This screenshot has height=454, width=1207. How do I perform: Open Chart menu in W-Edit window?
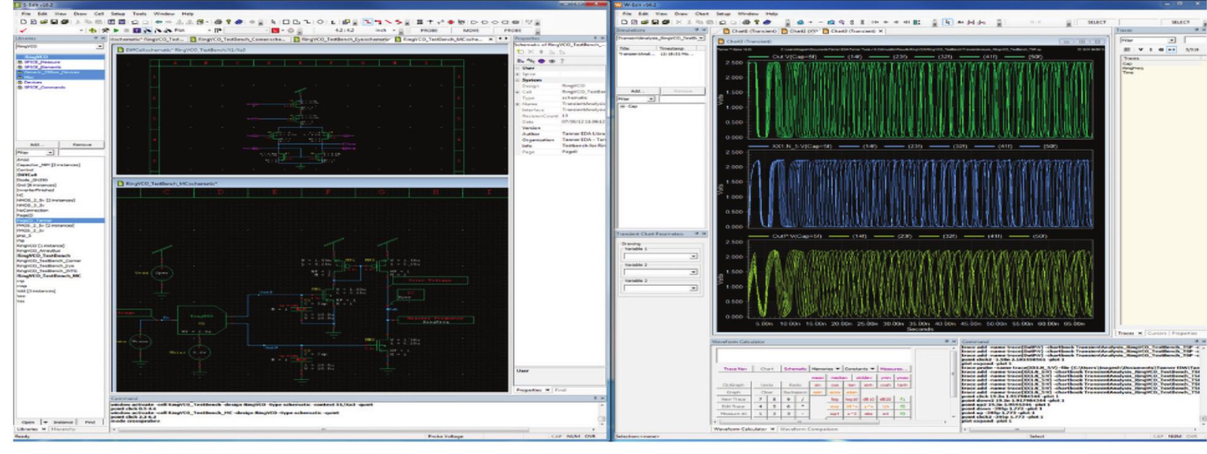coord(702,13)
